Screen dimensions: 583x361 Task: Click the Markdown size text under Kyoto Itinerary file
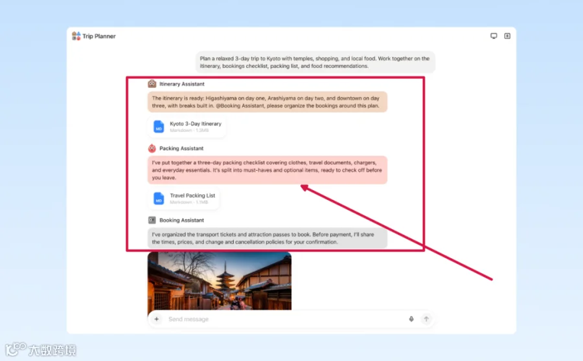189,131
